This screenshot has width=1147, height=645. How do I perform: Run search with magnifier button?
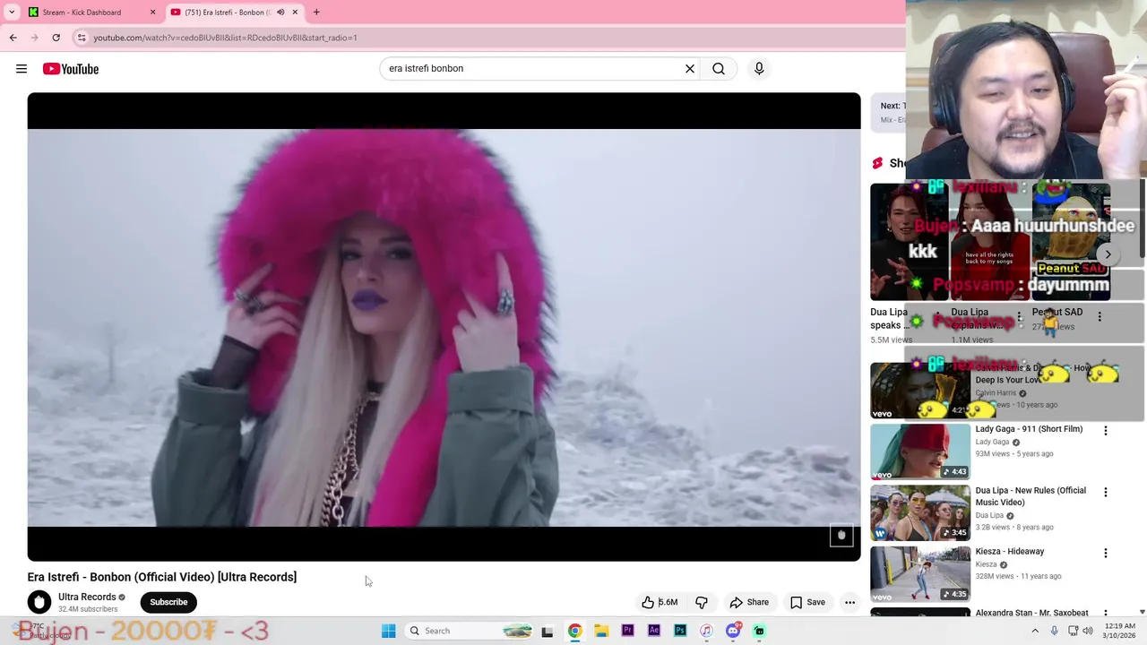tap(719, 68)
